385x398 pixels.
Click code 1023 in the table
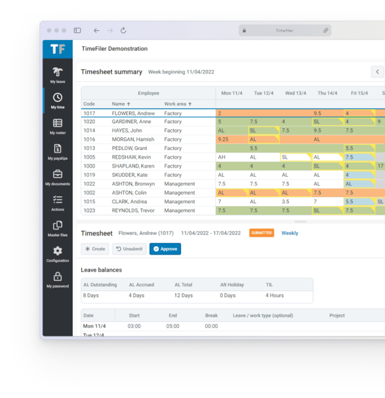pos(89,210)
